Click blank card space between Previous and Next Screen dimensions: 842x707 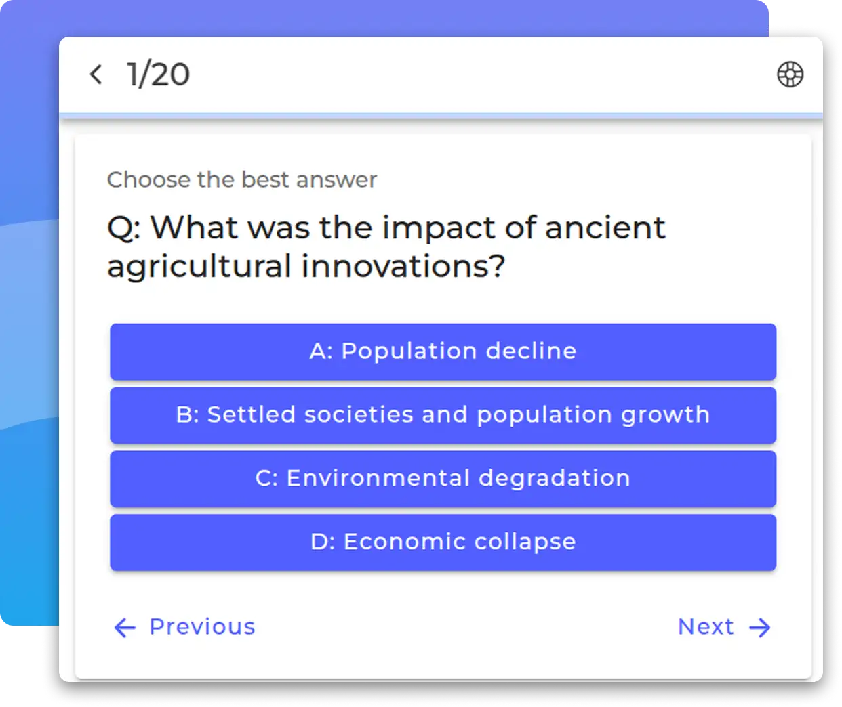pos(461,628)
